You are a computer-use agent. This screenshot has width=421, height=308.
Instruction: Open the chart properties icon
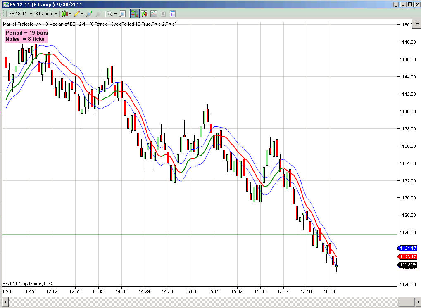coord(173,14)
